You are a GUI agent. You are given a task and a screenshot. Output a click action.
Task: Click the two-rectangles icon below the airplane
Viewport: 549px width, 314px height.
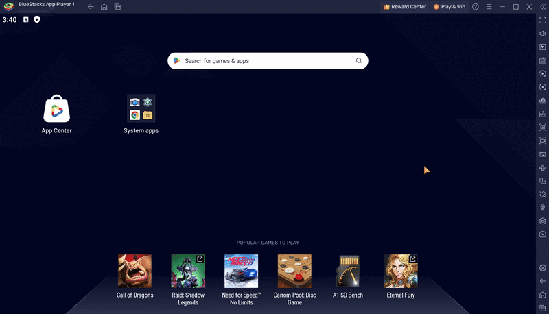click(x=543, y=181)
